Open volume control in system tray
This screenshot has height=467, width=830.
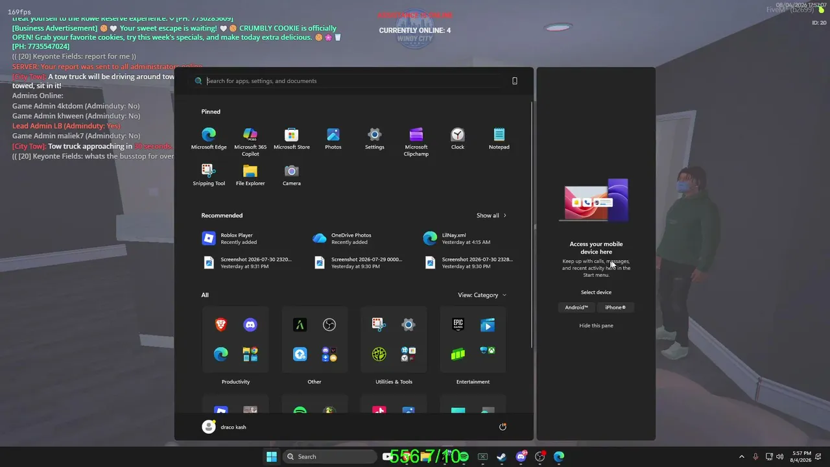click(780, 457)
